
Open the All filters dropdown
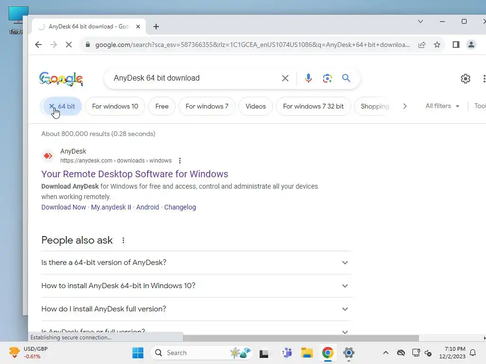coord(442,106)
